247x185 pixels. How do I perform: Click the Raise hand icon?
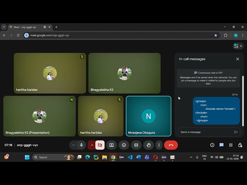coord(149,145)
